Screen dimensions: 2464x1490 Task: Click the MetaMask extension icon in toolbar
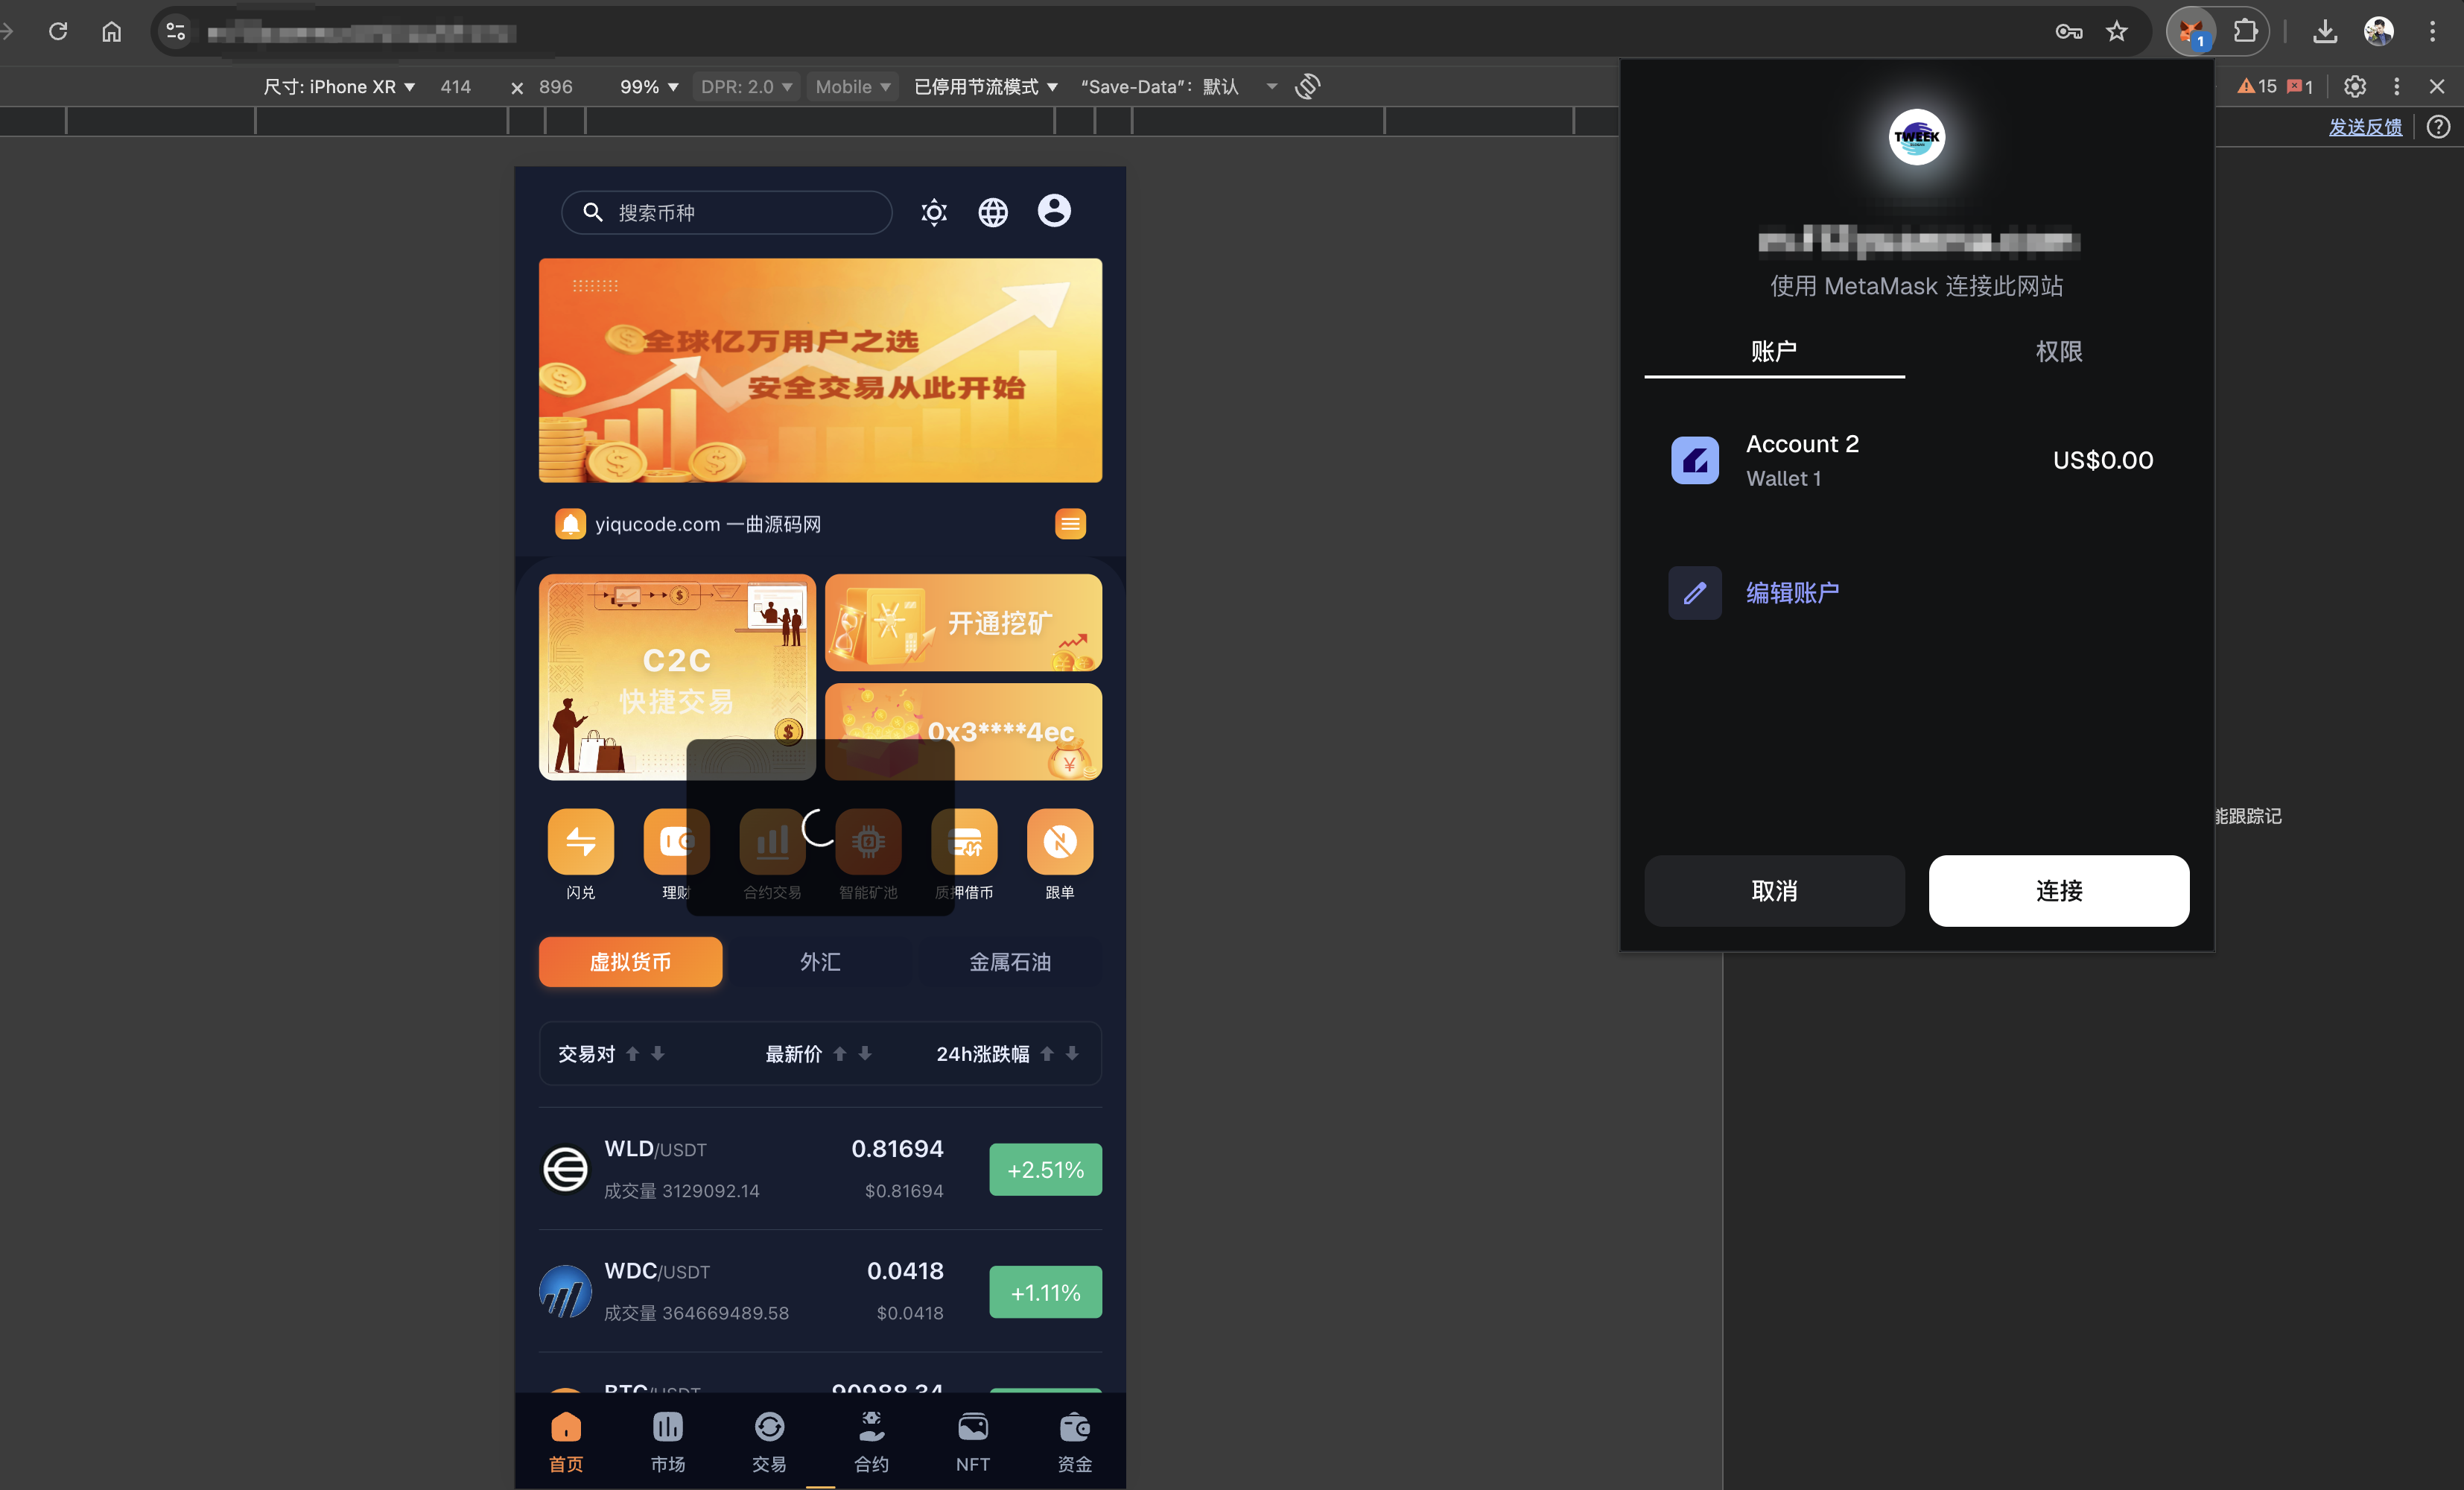tap(2191, 33)
